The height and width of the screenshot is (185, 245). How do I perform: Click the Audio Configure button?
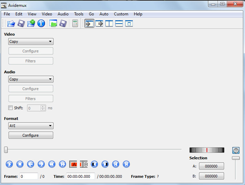[x=31, y=89]
